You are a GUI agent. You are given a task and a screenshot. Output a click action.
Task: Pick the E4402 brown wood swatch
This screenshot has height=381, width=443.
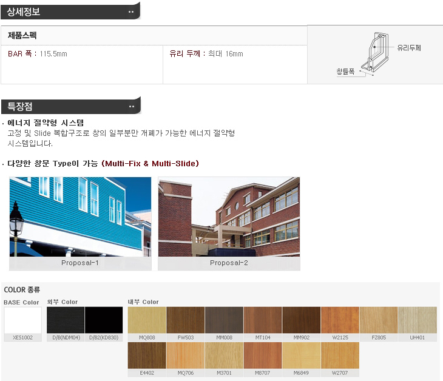(147, 356)
